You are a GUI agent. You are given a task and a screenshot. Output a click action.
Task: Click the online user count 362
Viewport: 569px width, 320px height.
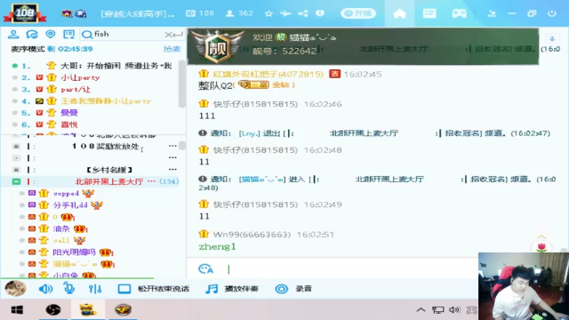(239, 13)
